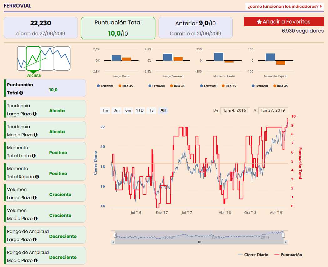Image resolution: width=328 pixels, height=267 pixels.
Task: Click Creciente value of Volumen Largo Plazo
Action: 60,194
